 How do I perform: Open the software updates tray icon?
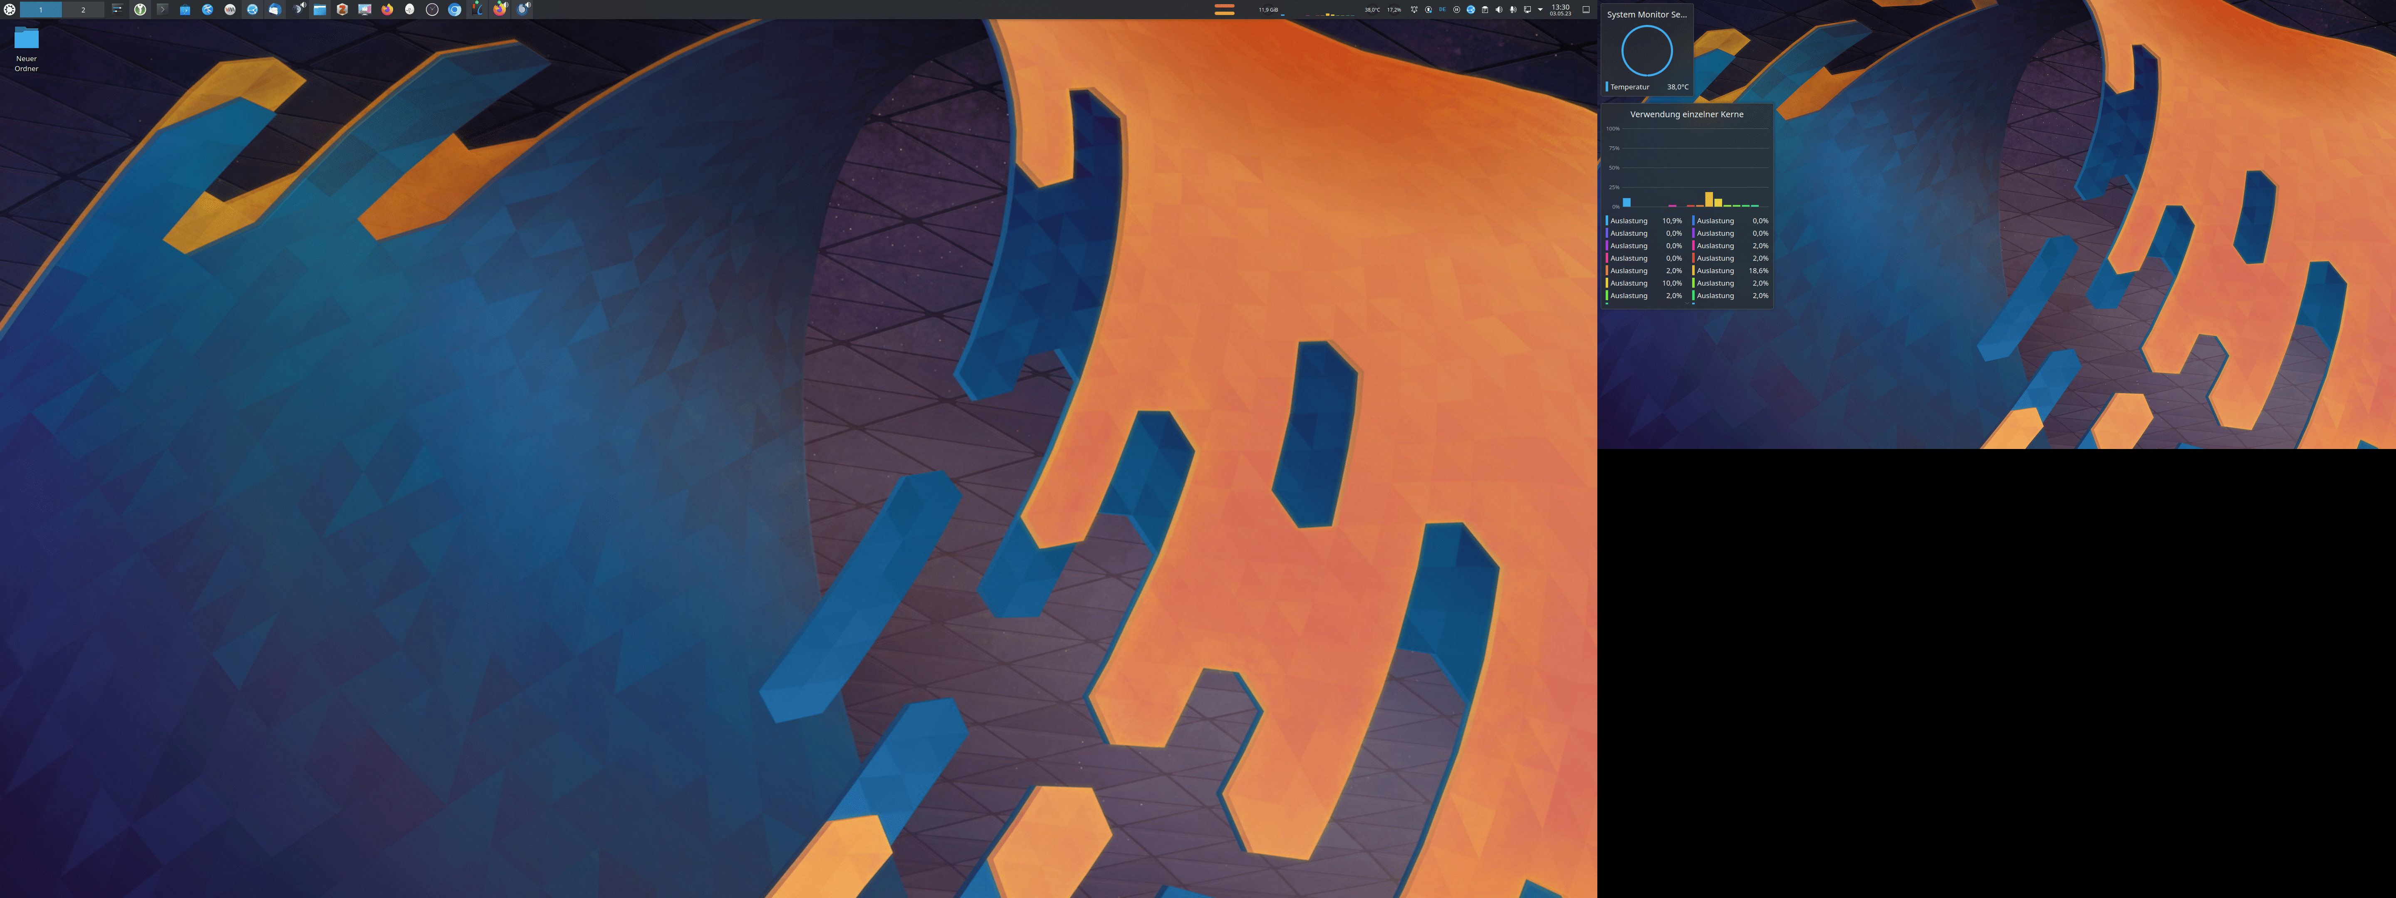[1429, 9]
